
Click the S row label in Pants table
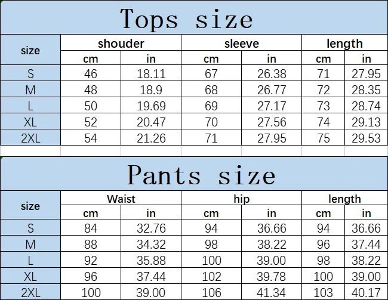click(x=30, y=228)
